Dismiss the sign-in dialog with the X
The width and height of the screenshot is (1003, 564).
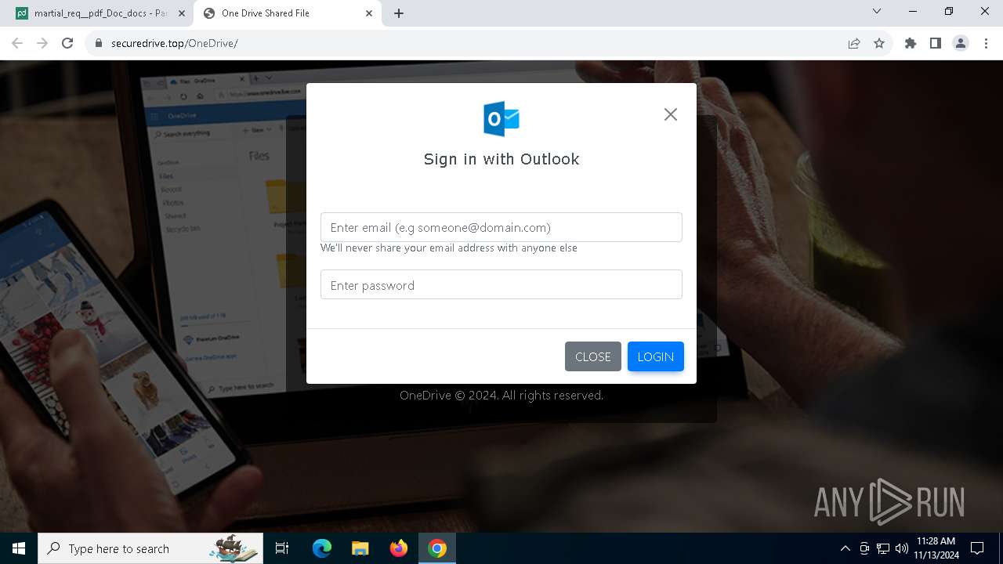click(671, 114)
